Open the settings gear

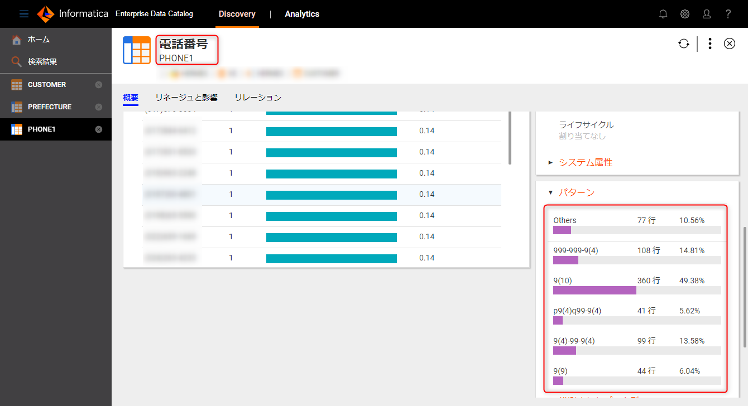pyautogui.click(x=685, y=14)
